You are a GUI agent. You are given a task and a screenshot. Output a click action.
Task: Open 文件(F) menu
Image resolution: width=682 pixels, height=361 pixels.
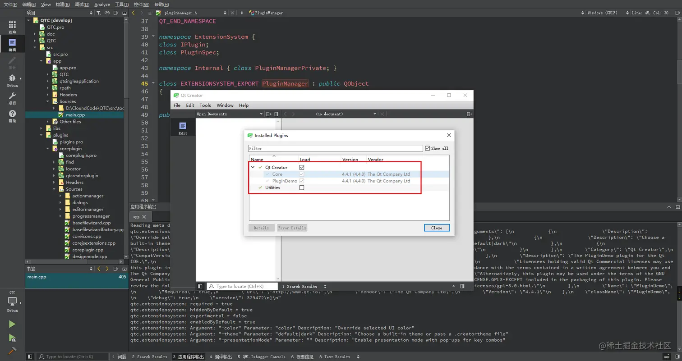[10, 4]
